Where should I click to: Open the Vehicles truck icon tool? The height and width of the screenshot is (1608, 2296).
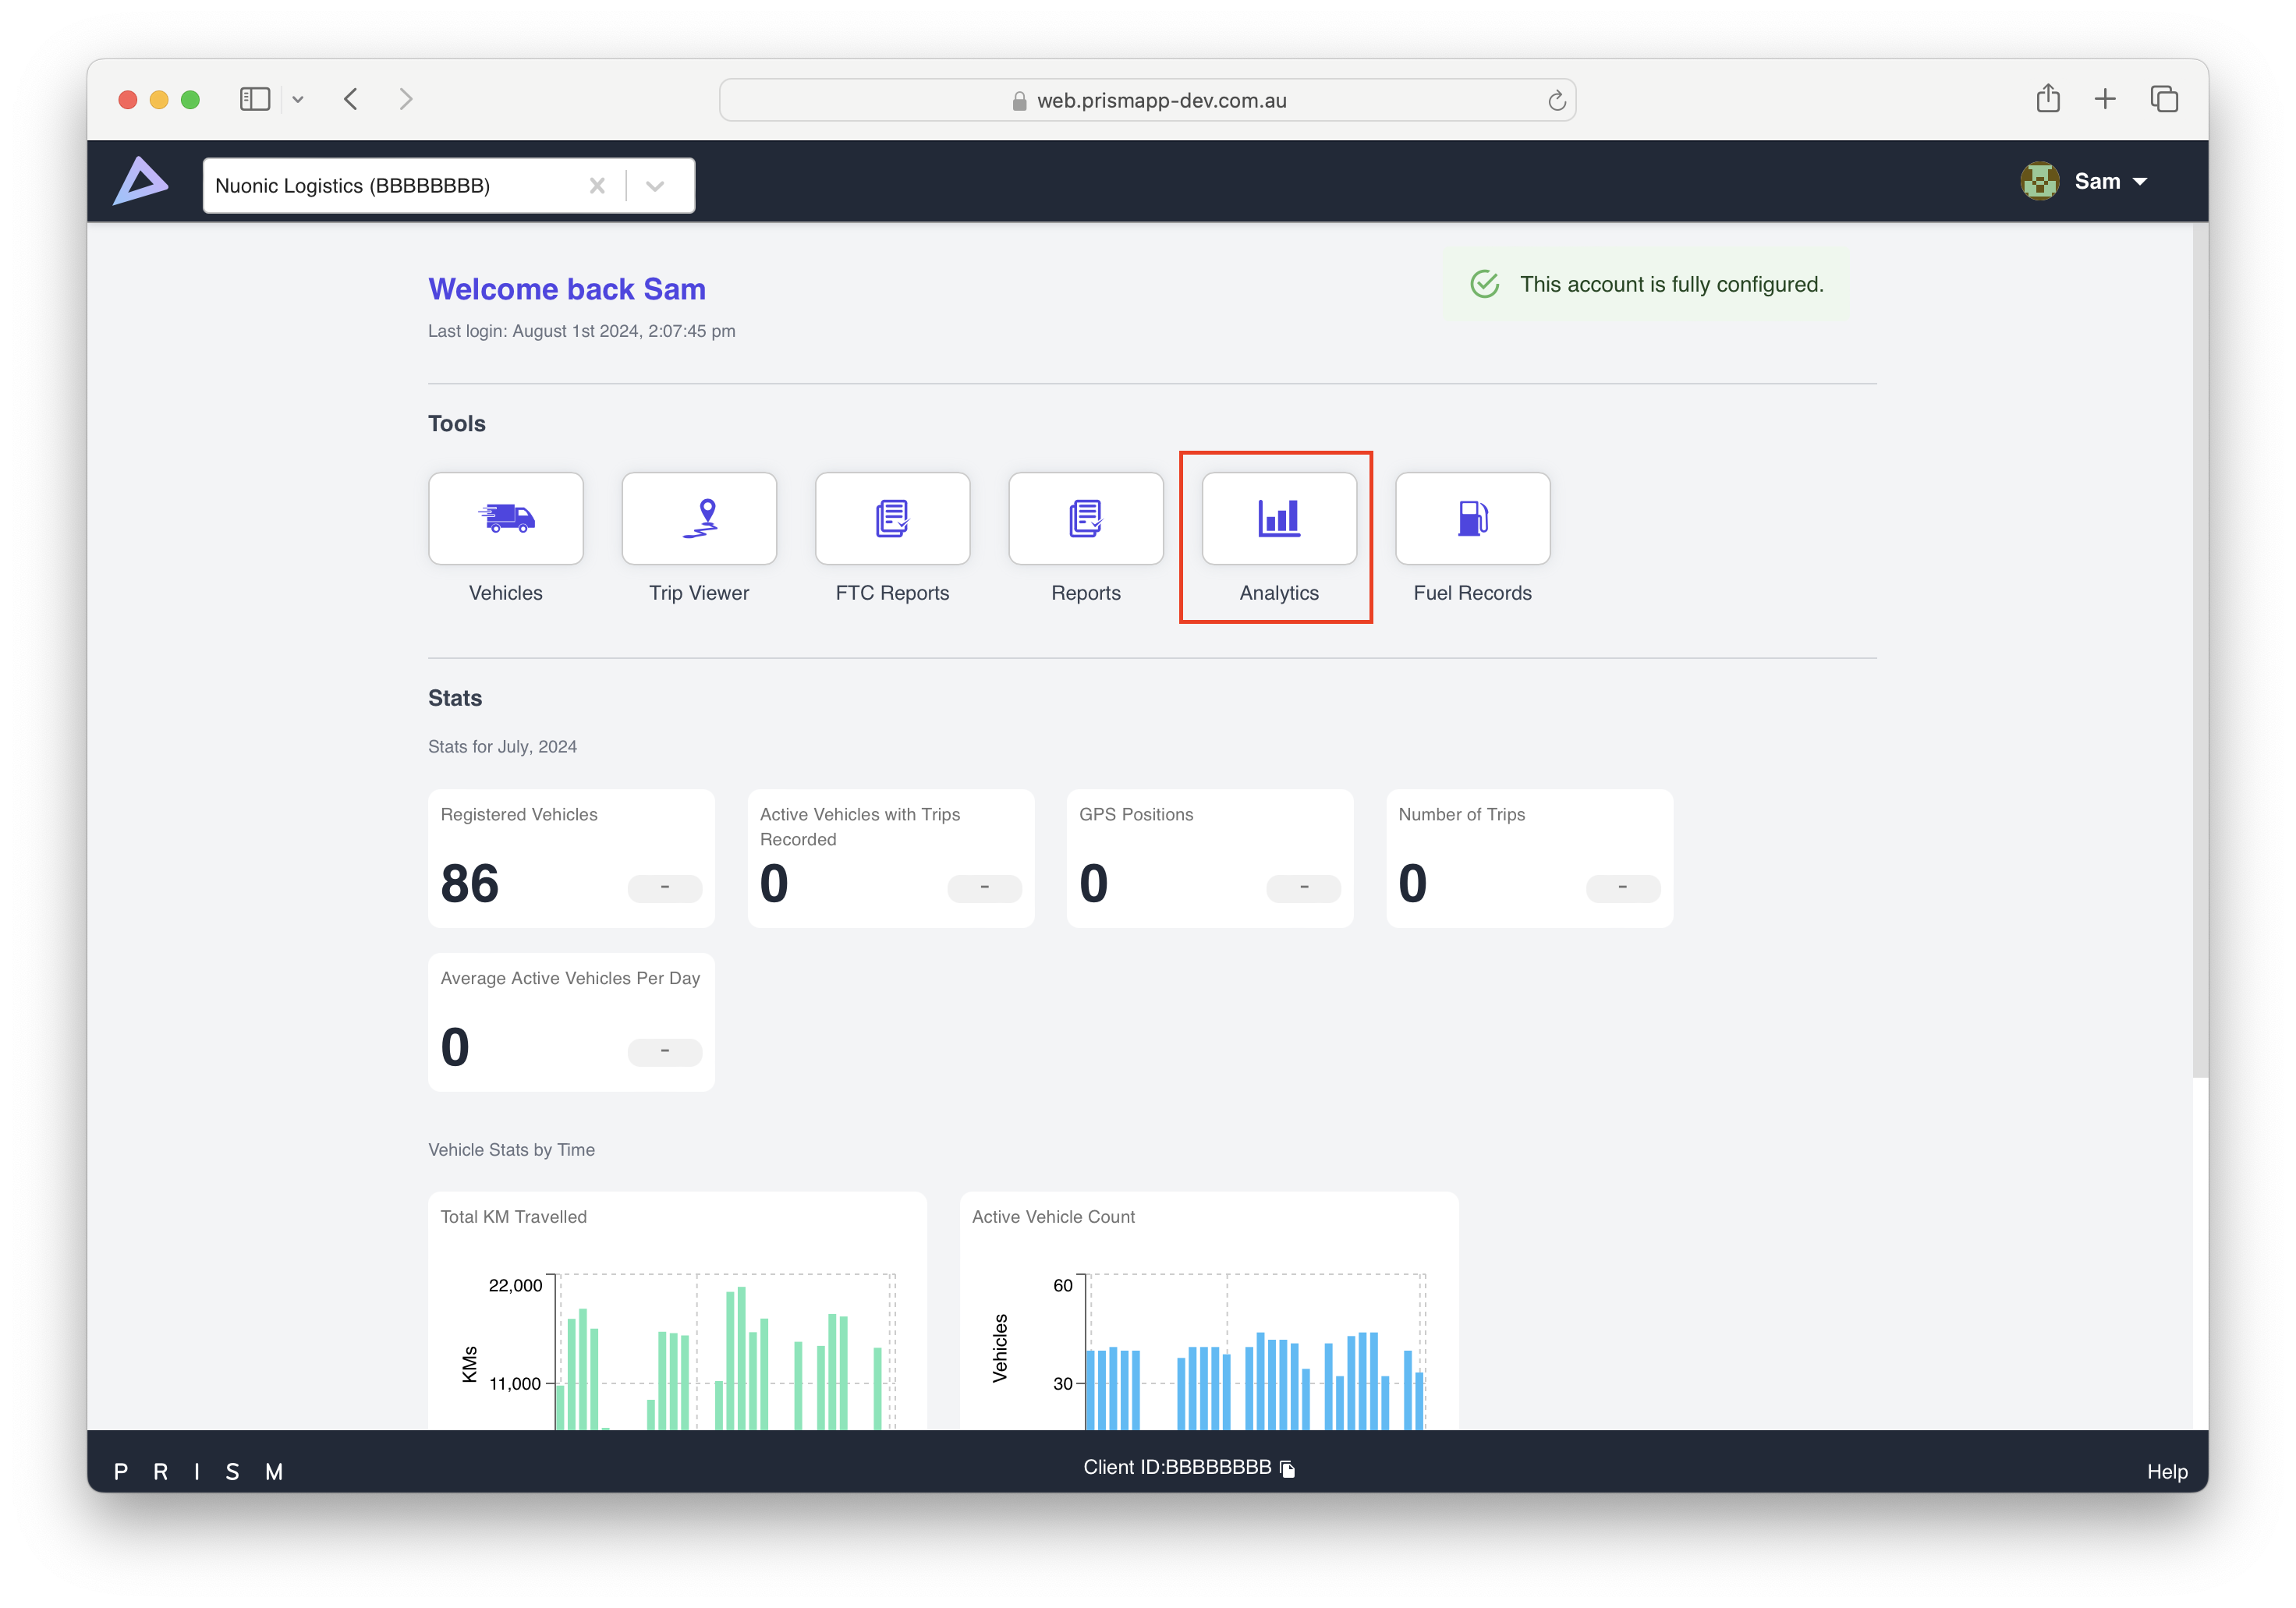(x=505, y=518)
